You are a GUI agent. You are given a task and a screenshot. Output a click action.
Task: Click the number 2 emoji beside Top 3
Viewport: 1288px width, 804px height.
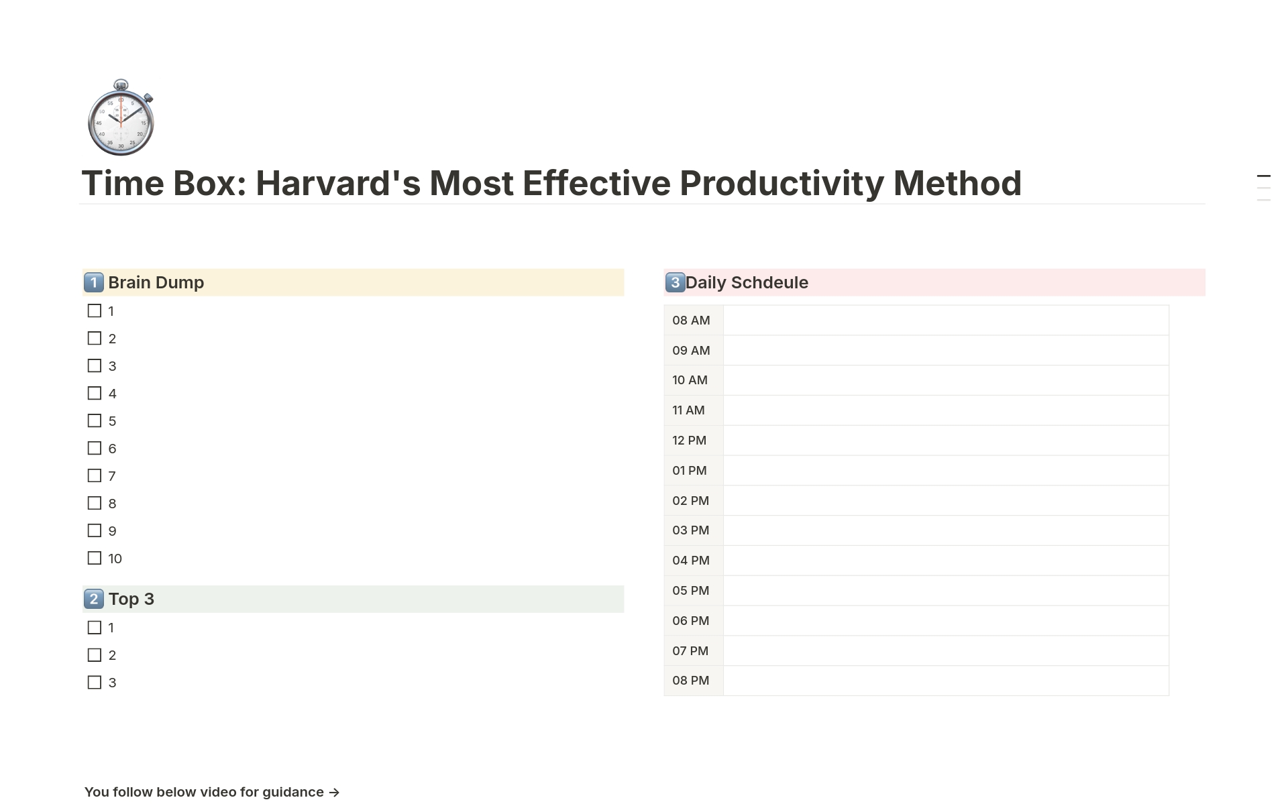tap(93, 599)
